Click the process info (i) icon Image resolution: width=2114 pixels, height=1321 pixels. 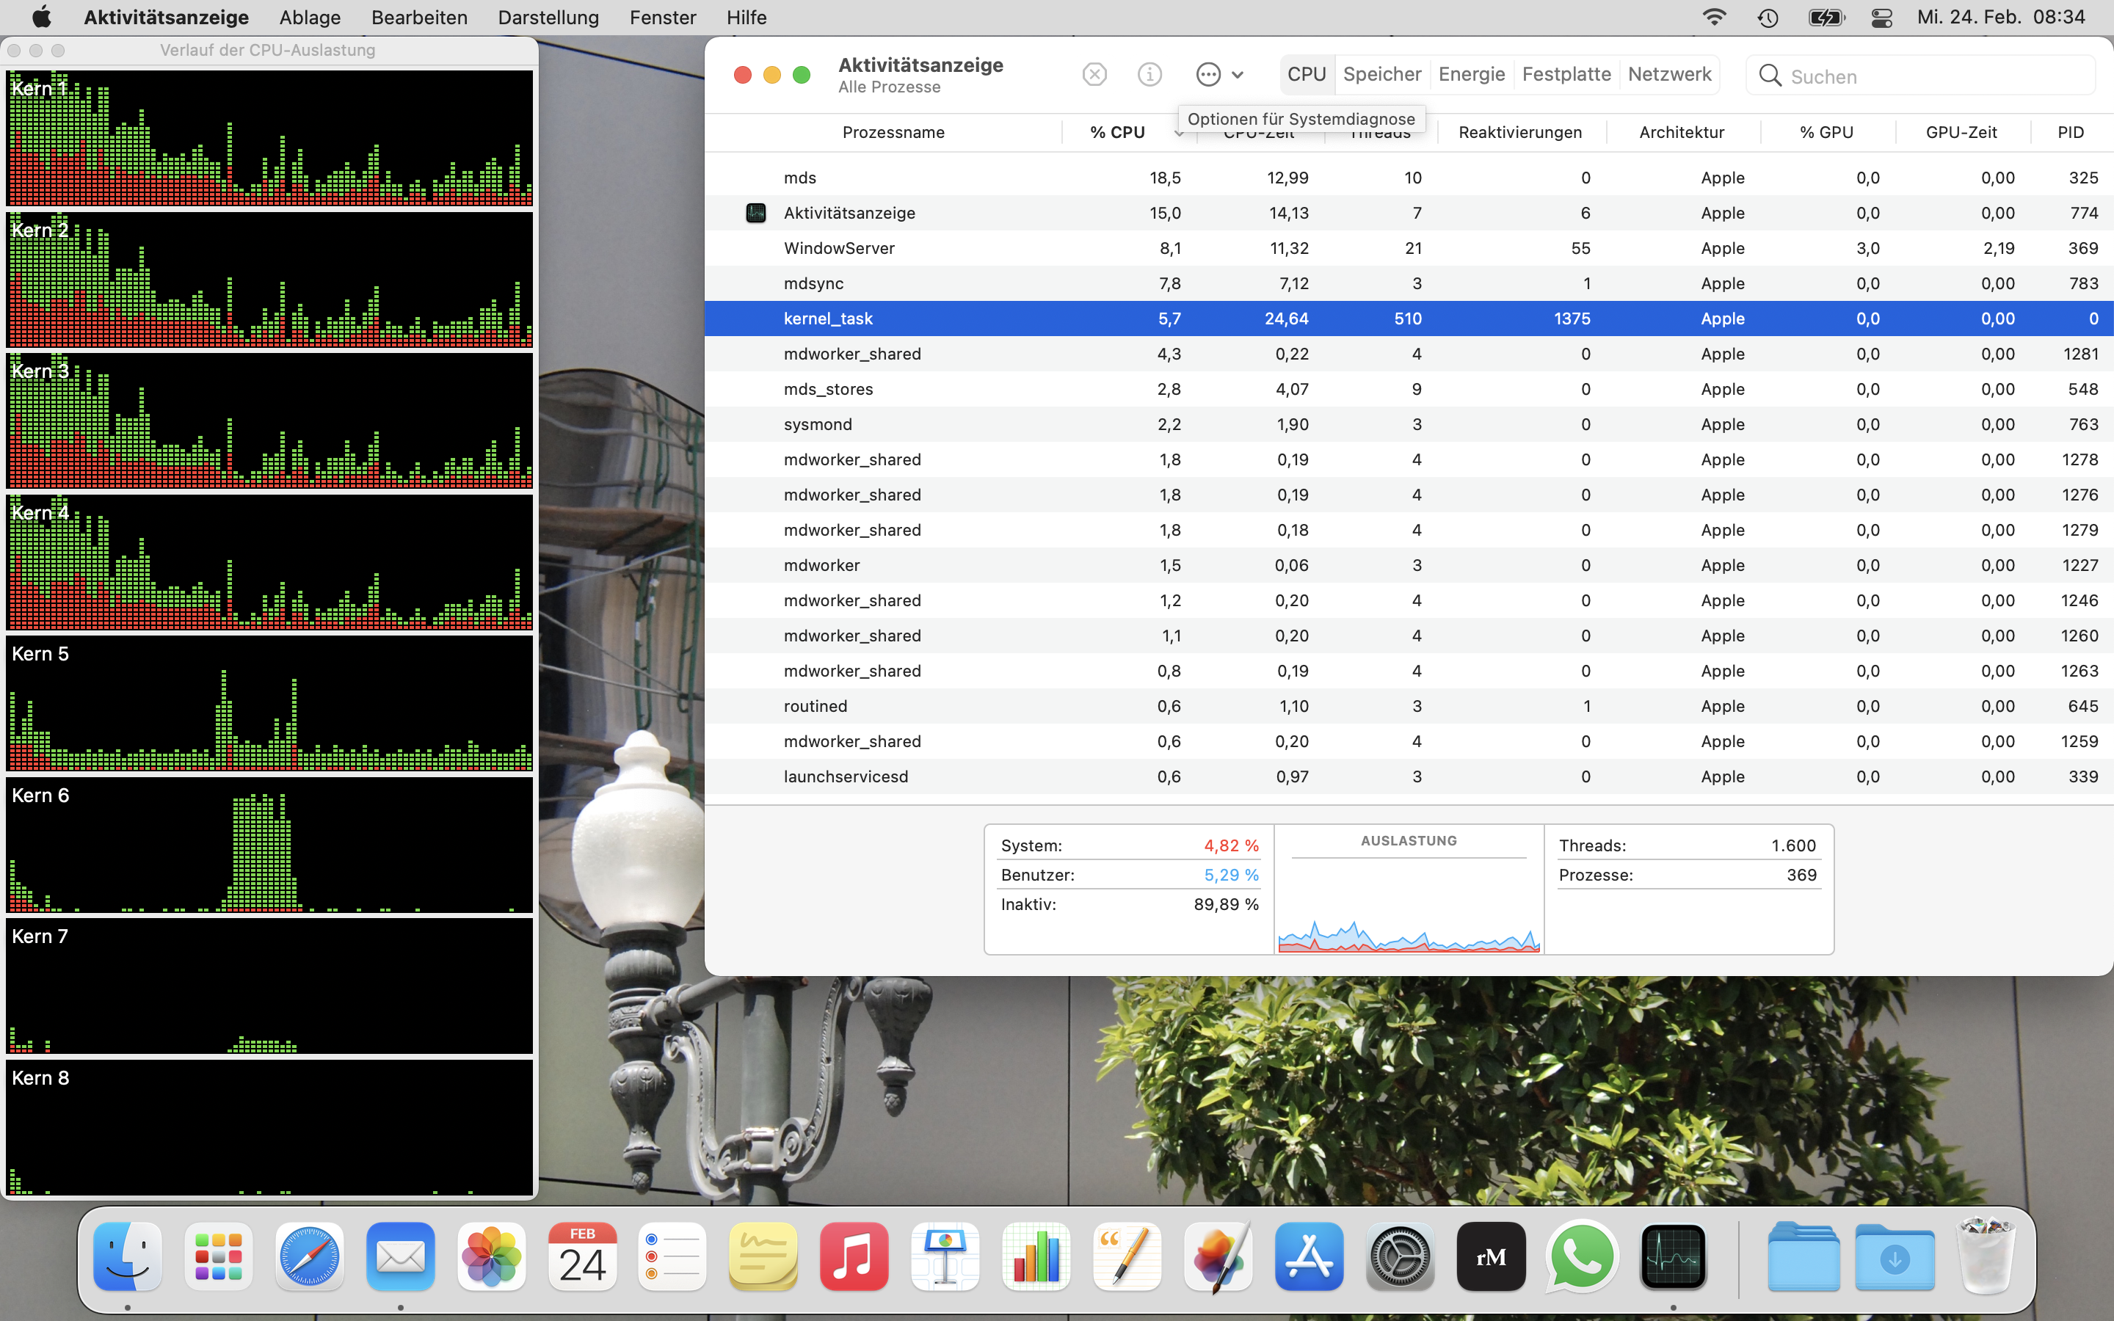1149,74
